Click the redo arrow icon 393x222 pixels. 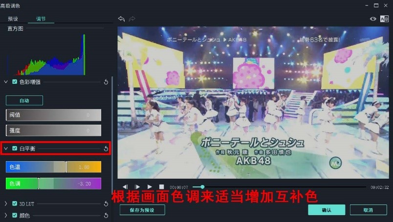coord(132,18)
